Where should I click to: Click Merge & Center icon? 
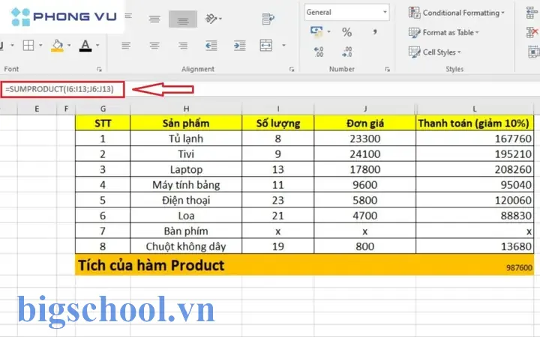click(x=266, y=45)
